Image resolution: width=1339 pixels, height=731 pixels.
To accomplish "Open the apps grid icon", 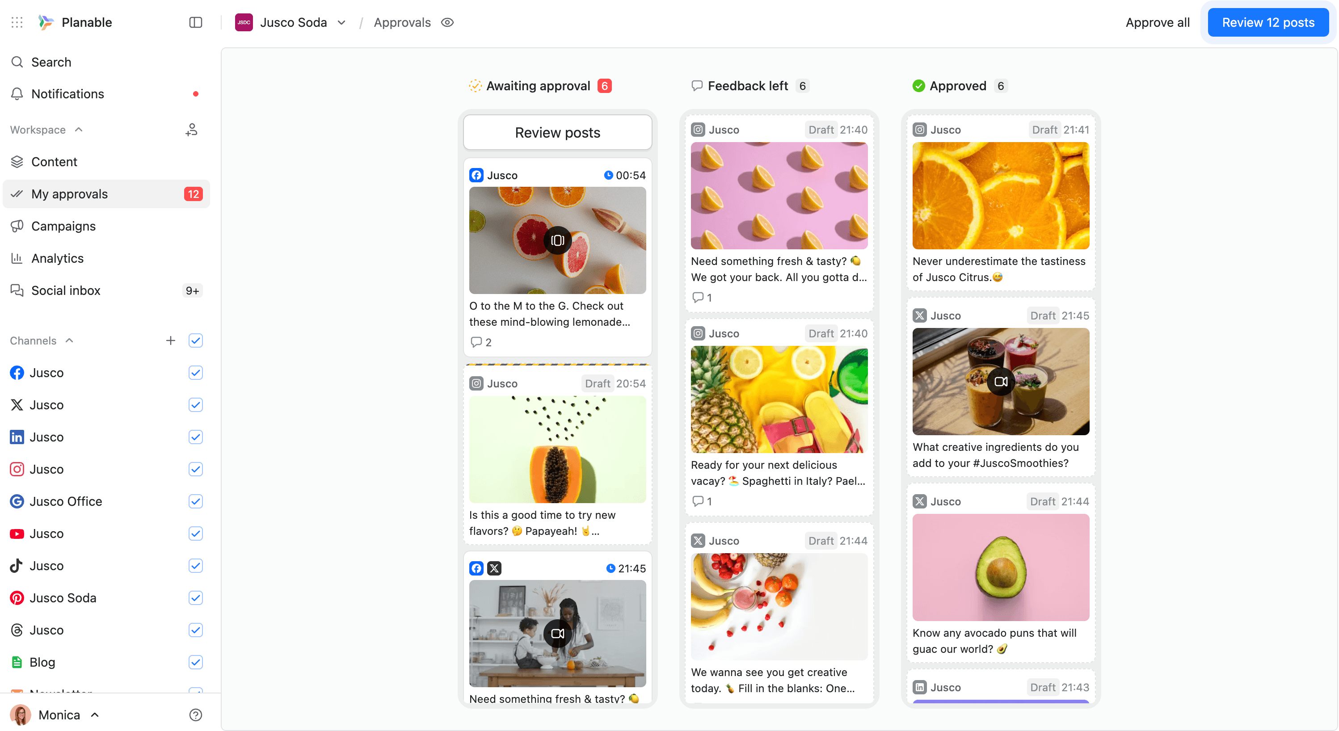I will click(17, 22).
